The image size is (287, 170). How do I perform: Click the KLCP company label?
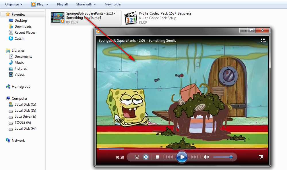[143, 22]
